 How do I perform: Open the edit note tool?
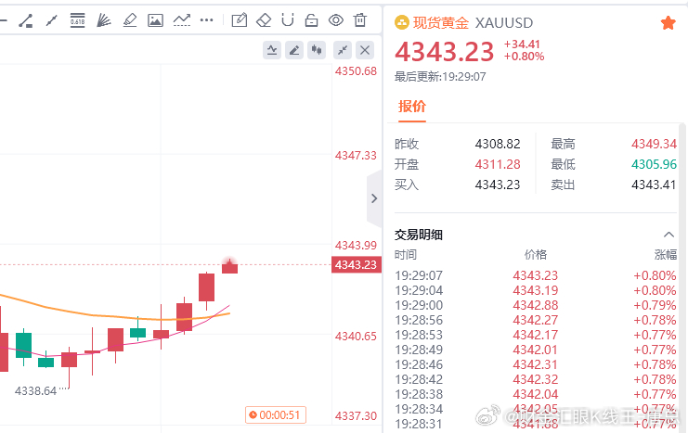240,20
